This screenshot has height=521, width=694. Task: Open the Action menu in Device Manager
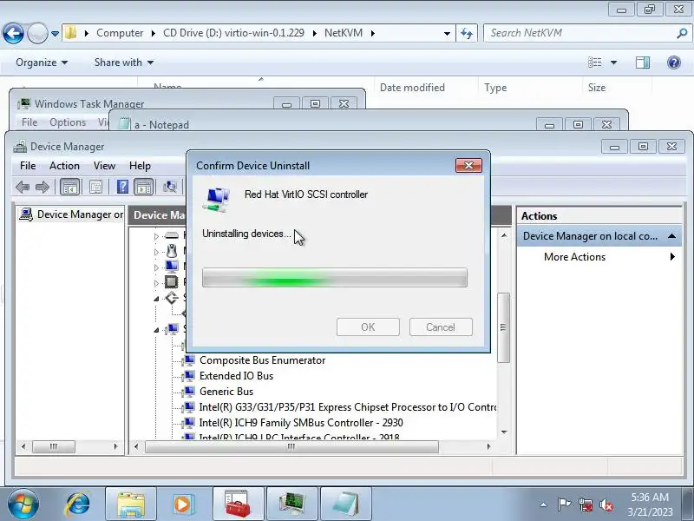[x=64, y=166]
